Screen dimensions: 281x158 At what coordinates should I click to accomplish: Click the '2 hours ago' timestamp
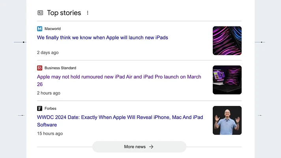tap(49, 93)
